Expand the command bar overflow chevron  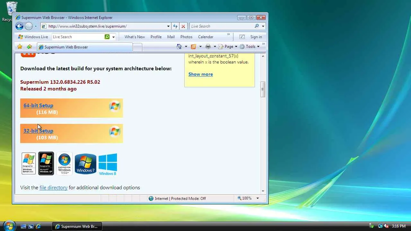click(x=263, y=44)
